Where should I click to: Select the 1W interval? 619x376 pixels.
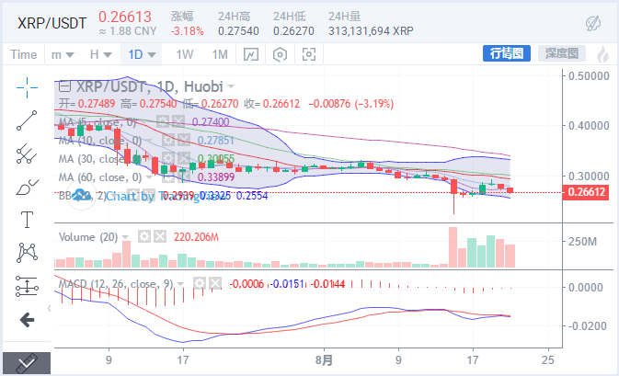tap(184, 54)
